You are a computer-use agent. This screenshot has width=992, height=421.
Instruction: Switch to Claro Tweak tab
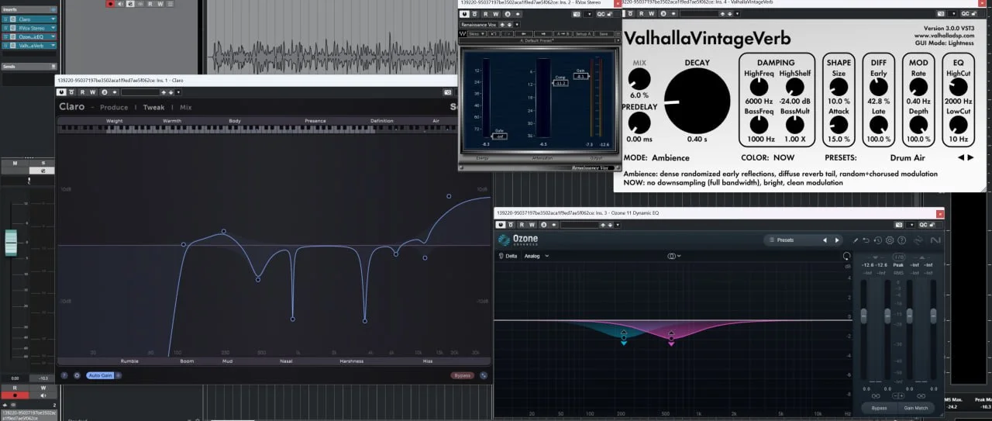coord(153,107)
